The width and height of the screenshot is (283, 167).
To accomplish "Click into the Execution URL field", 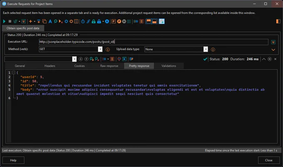I will pos(154,42).
